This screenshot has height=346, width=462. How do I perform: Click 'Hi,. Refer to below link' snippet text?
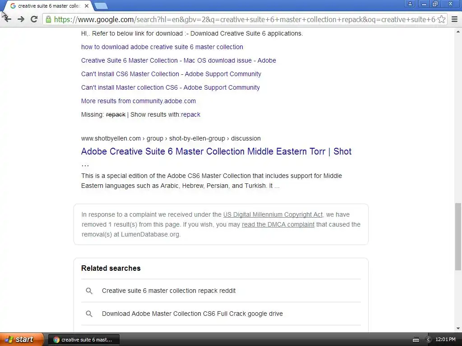click(x=192, y=33)
